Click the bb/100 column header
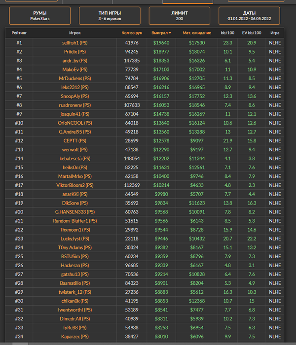This screenshot has width=296, height=345. (227, 33)
